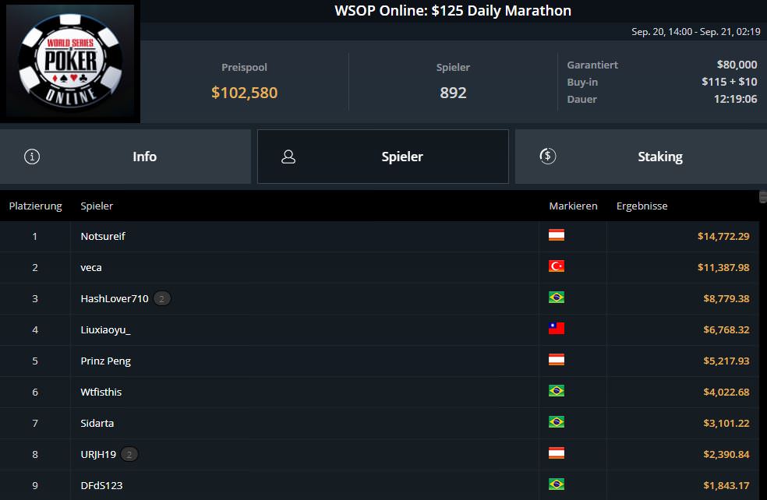
Task: Click the $6,768.32 result
Action: [x=726, y=330]
